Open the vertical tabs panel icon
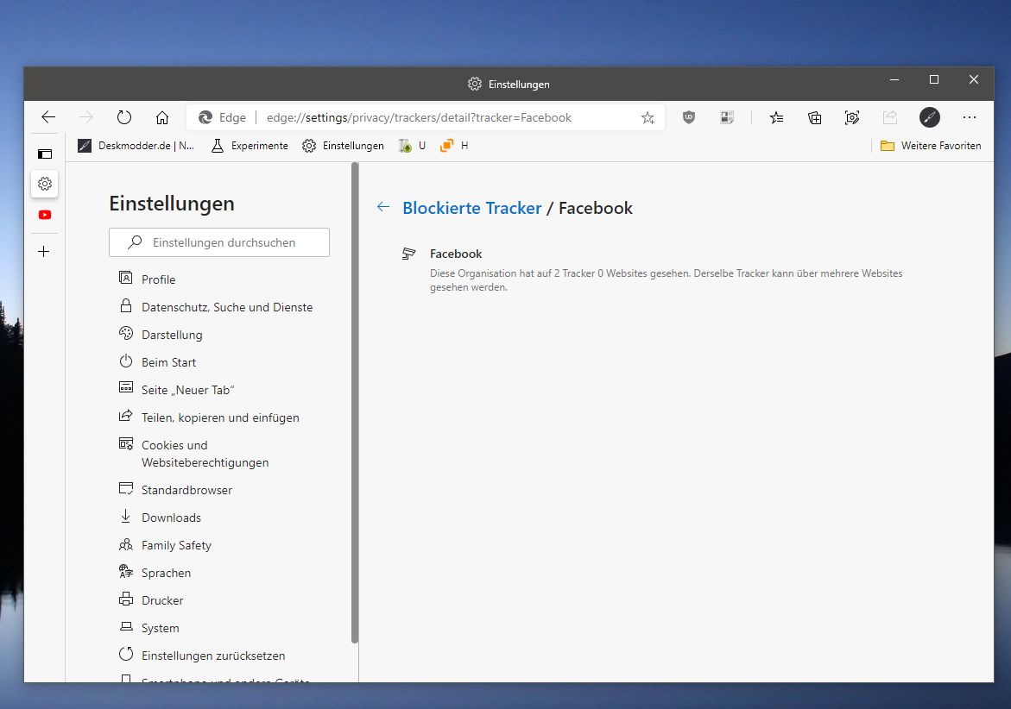This screenshot has height=709, width=1011. coord(45,154)
